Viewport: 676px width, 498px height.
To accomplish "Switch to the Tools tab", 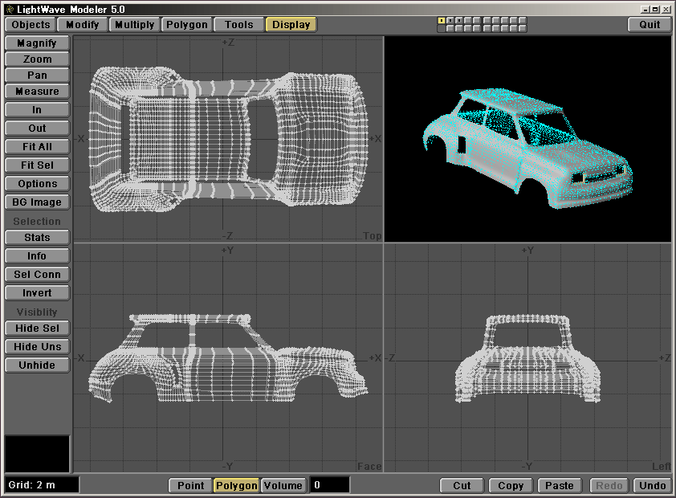I will pos(239,25).
